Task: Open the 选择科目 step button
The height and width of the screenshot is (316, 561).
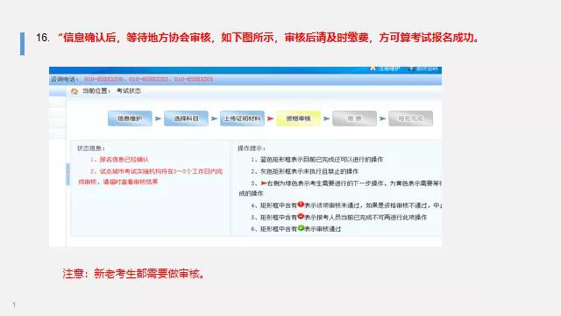Action: click(x=186, y=118)
